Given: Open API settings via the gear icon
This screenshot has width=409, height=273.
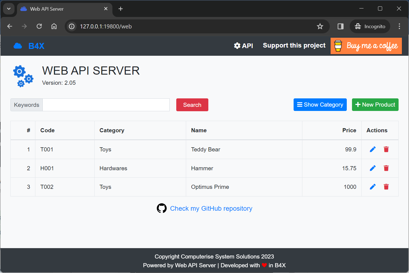Looking at the screenshot, I should click(x=237, y=46).
